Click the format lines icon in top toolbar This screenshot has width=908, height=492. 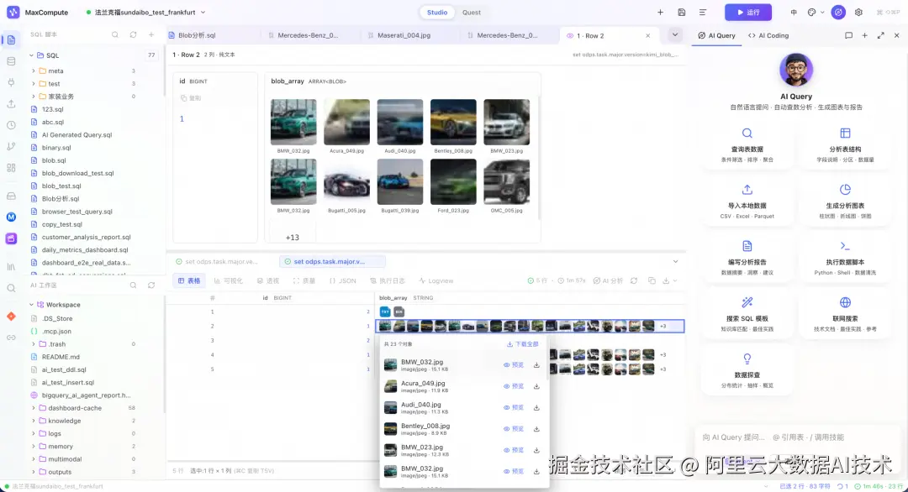[x=702, y=12]
